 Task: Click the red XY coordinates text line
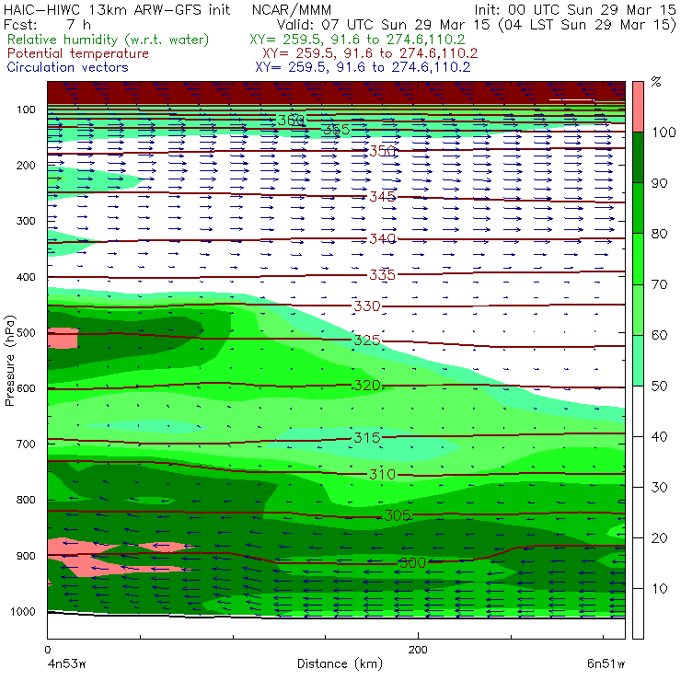(x=370, y=53)
